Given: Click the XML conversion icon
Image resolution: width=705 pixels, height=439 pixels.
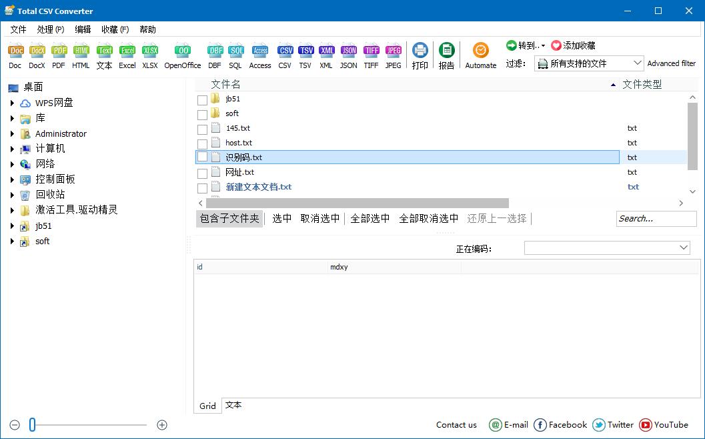Looking at the screenshot, I should 326,51.
